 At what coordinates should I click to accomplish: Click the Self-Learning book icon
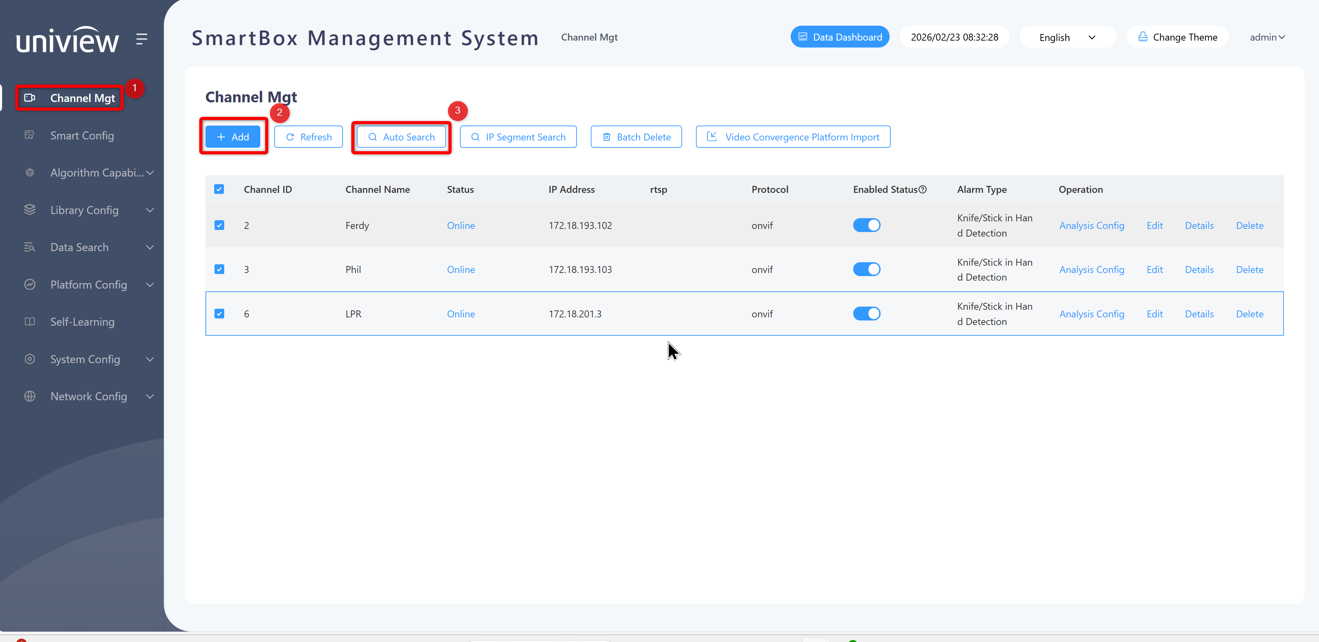coord(30,322)
